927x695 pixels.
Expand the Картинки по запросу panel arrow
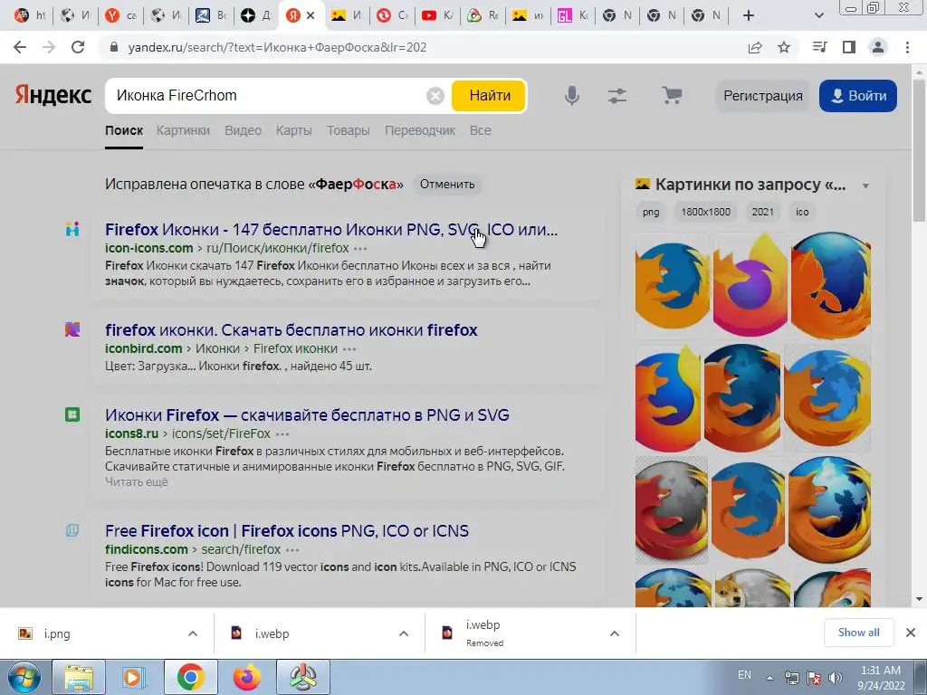(865, 186)
